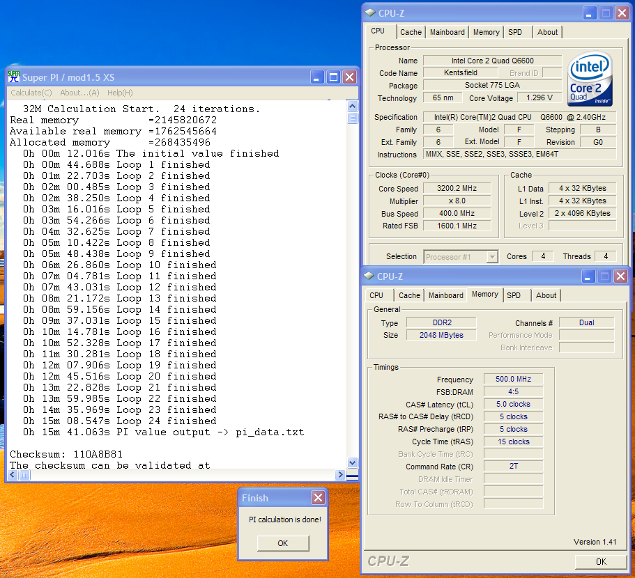Click the Code Name value Kentsfield

tap(461, 73)
